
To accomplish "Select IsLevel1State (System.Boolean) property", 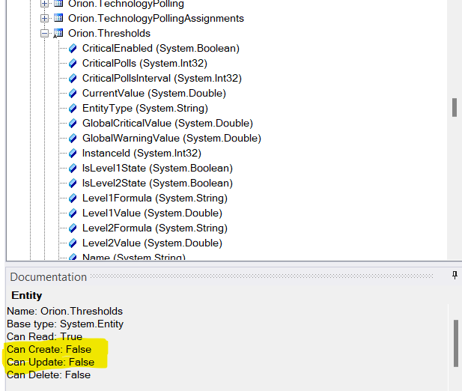I will coord(157,169).
